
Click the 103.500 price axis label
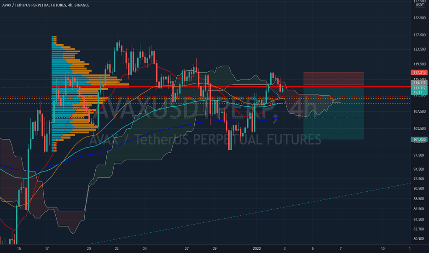[420, 128]
